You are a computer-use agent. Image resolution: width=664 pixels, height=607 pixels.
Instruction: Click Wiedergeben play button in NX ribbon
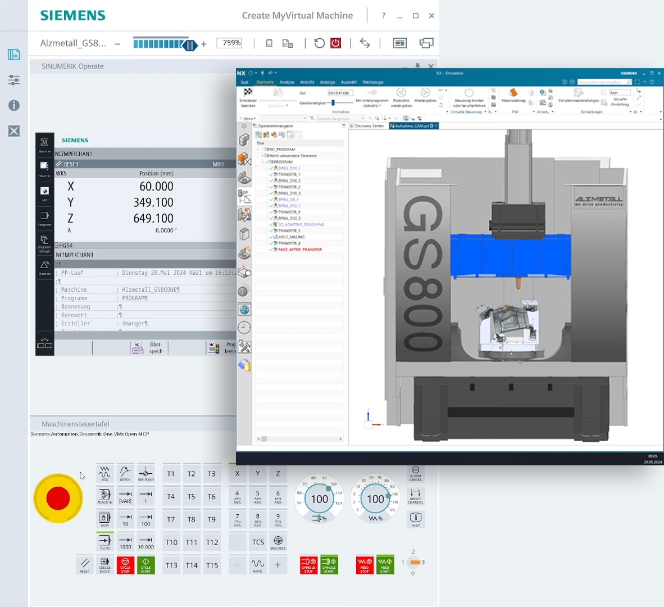(425, 96)
